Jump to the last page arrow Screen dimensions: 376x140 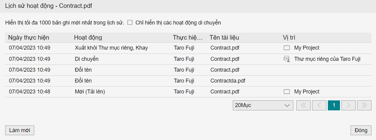(x=364, y=105)
